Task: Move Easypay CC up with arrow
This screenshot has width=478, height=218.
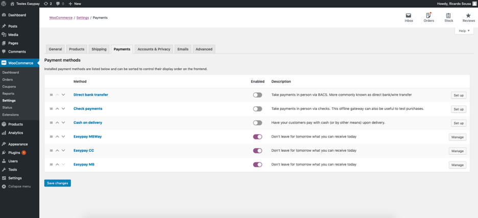Action: (x=57, y=150)
